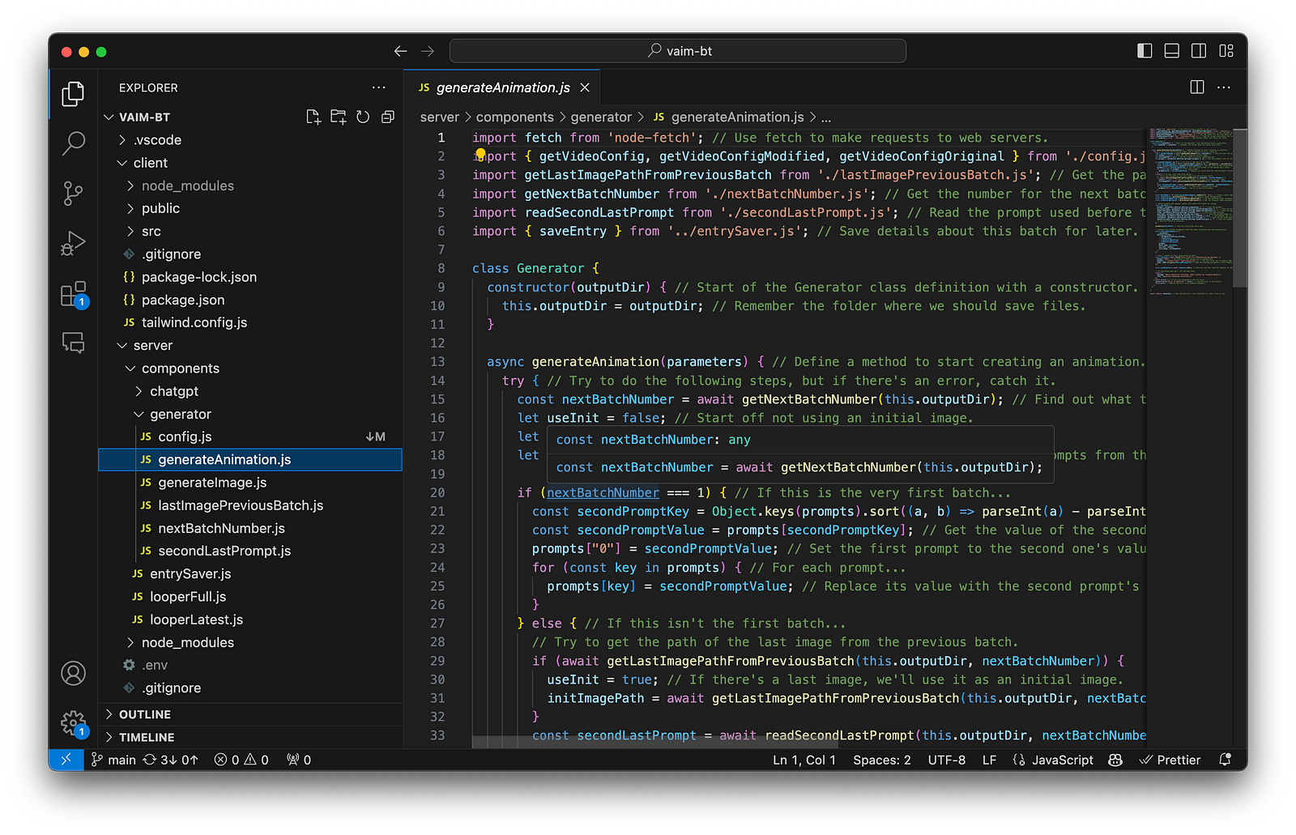Select the generateAnimation.js editor tab
Viewport: 1296px width, 835px height.
pyautogui.click(x=502, y=87)
